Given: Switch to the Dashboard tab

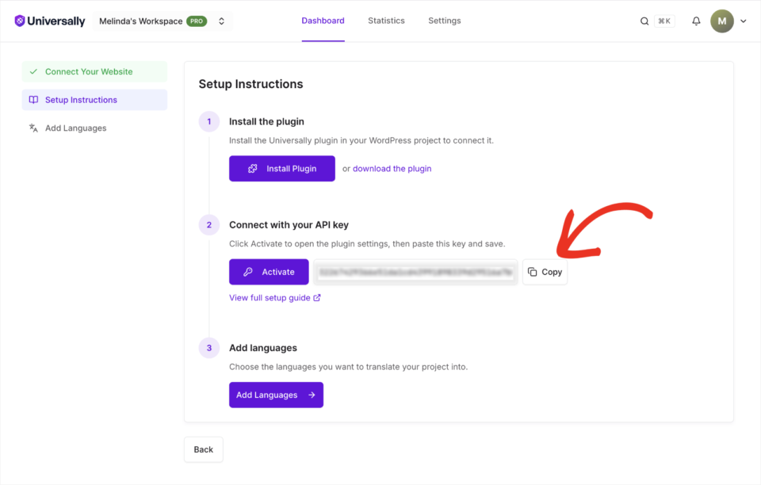Looking at the screenshot, I should coord(323,21).
